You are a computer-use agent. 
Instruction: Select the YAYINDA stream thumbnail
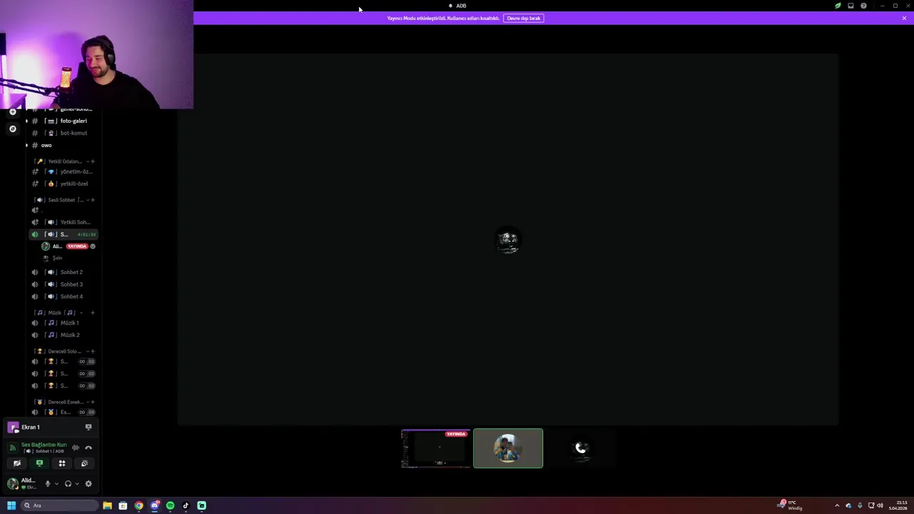tap(436, 448)
